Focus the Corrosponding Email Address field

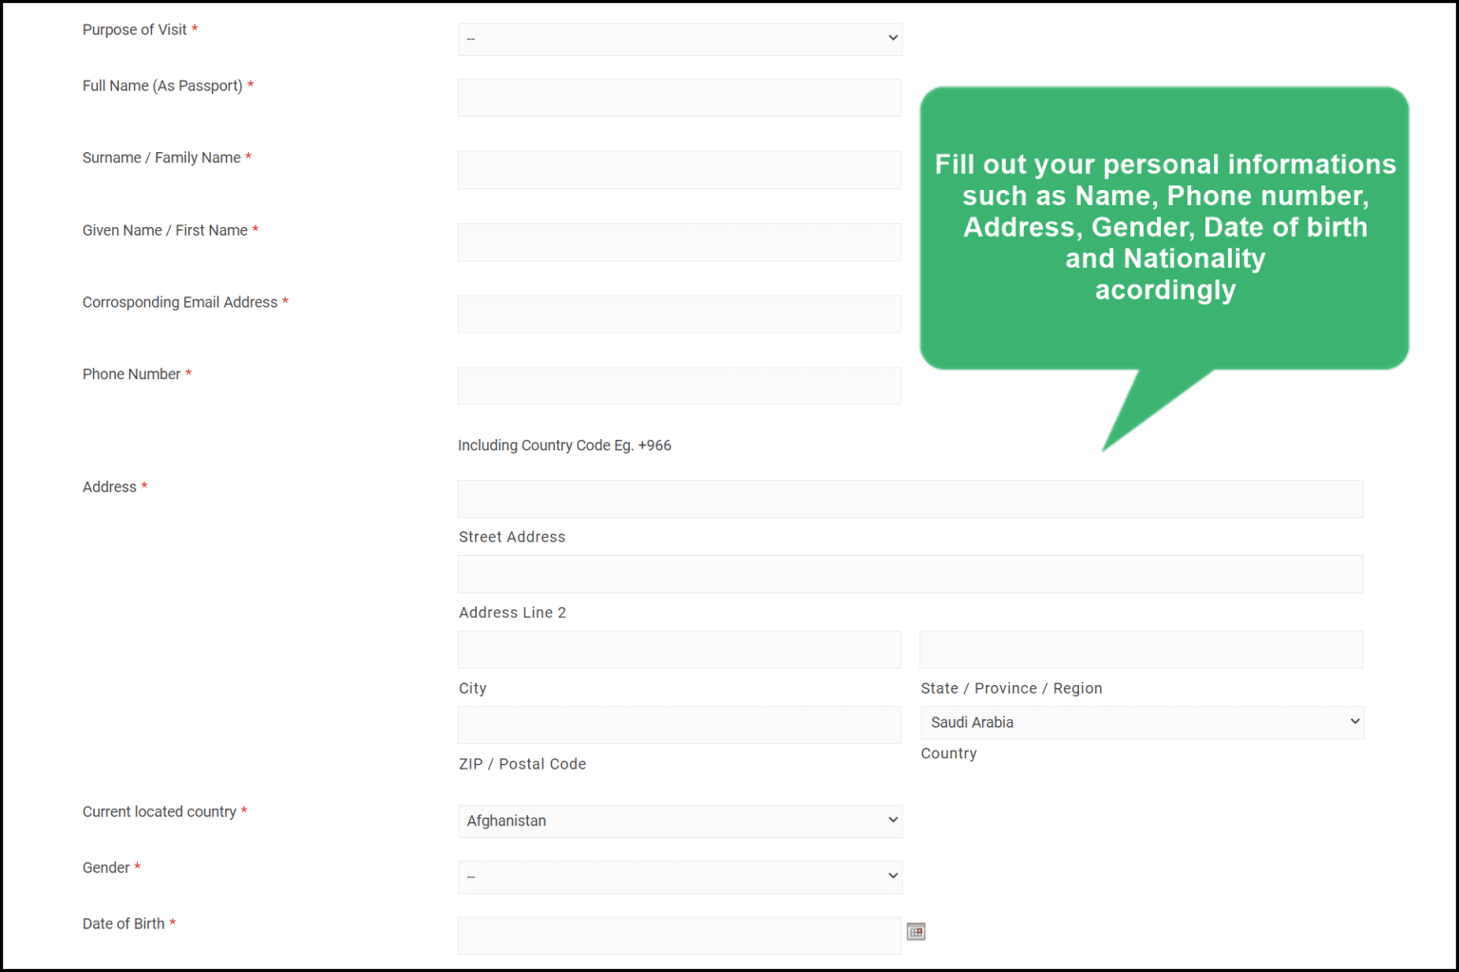pyautogui.click(x=678, y=314)
